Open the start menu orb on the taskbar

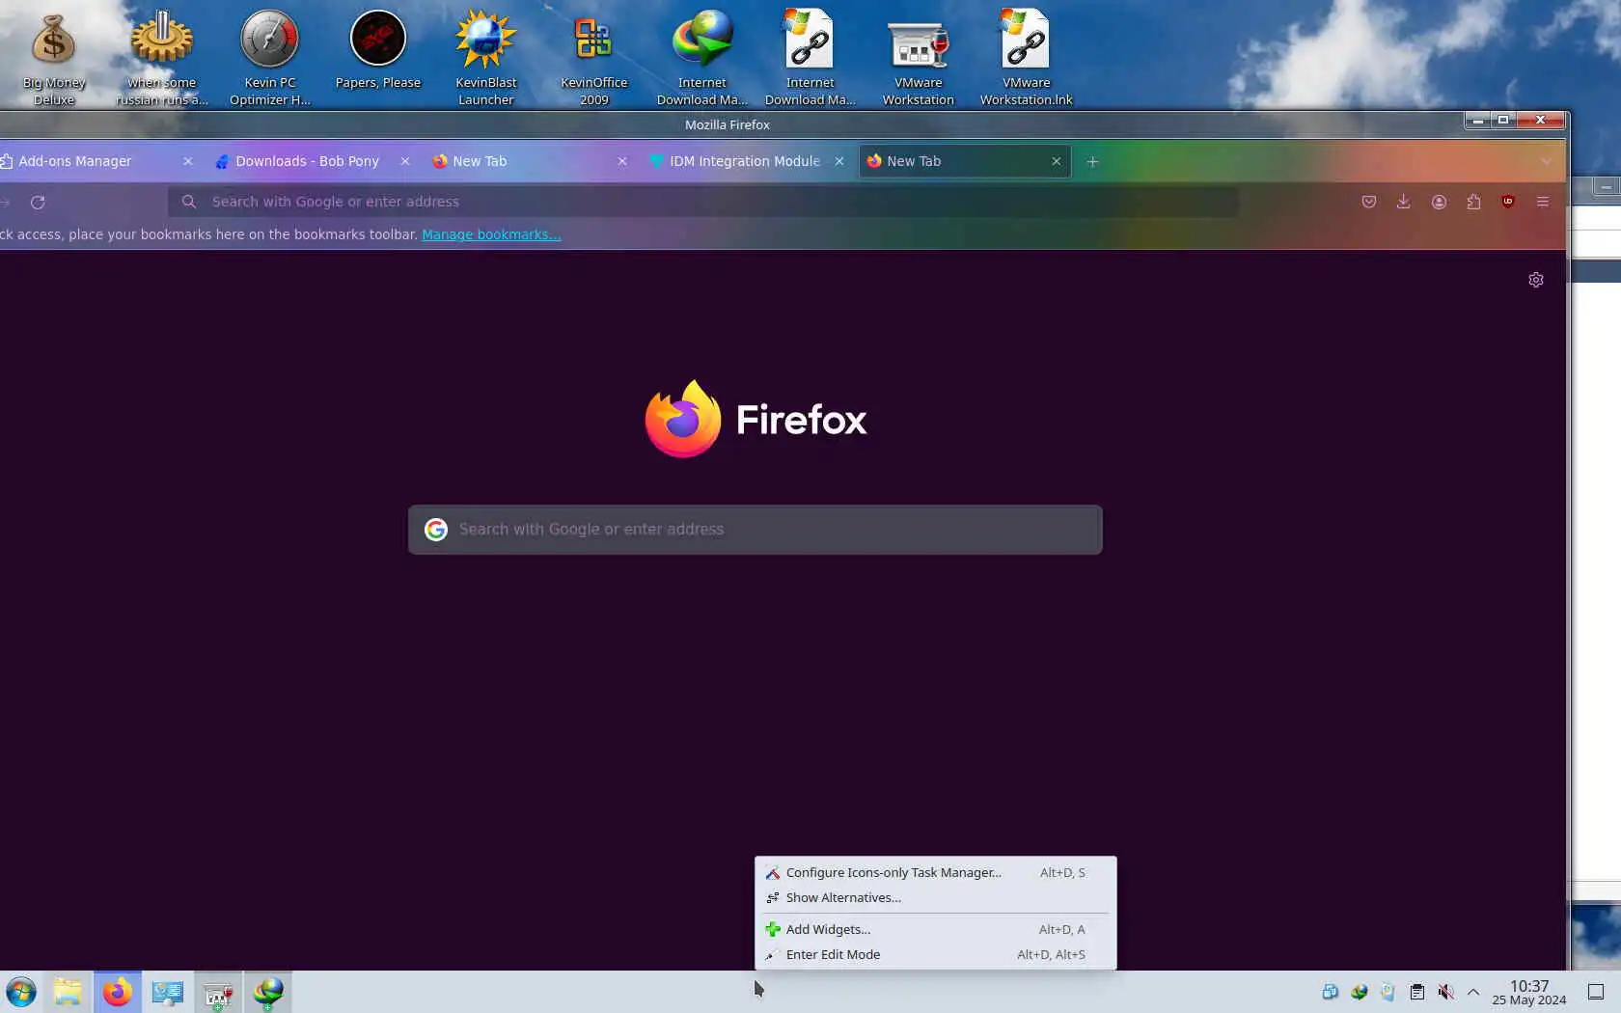pos(20,992)
